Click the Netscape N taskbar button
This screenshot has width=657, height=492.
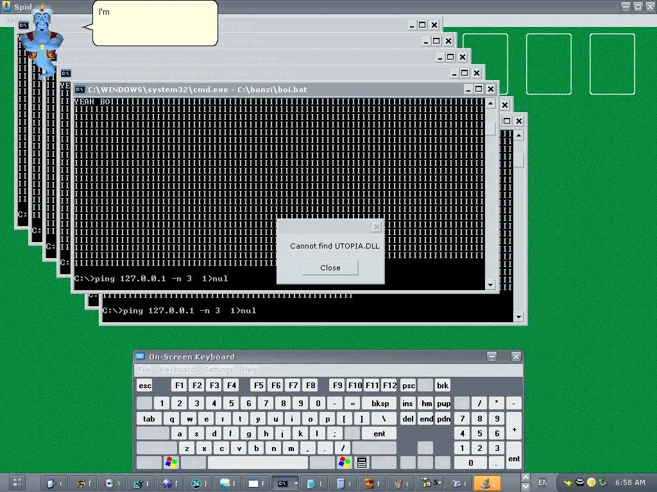(x=199, y=483)
